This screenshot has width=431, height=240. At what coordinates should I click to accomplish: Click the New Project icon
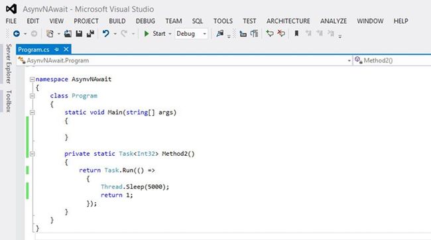click(50, 34)
